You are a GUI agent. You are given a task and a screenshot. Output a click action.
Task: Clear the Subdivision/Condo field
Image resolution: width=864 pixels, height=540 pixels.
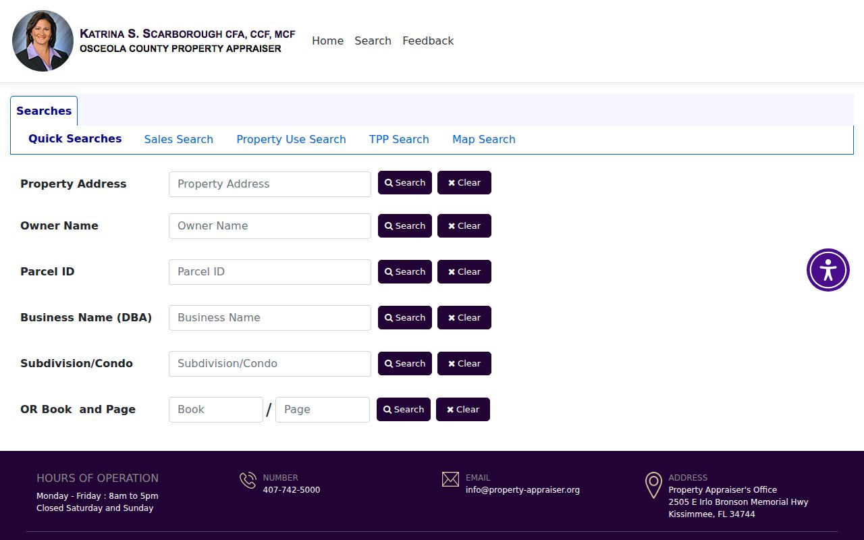click(464, 364)
